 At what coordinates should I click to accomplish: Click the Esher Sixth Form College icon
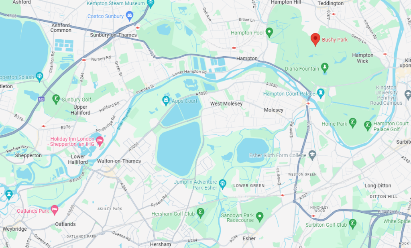click(312, 155)
